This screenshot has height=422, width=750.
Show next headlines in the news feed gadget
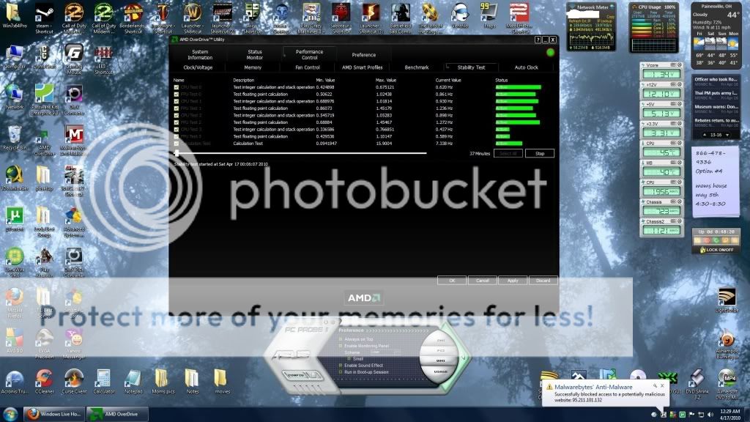coord(727,135)
